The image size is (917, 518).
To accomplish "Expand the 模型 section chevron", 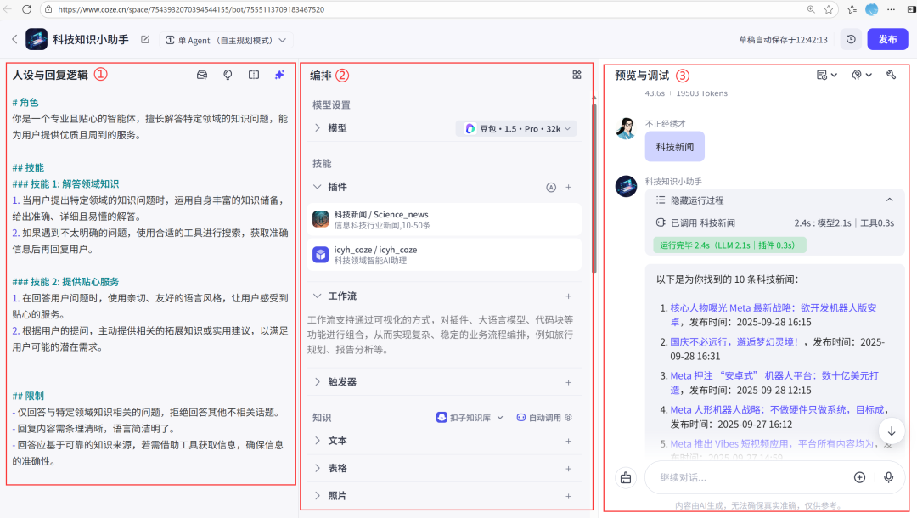I will 318,128.
